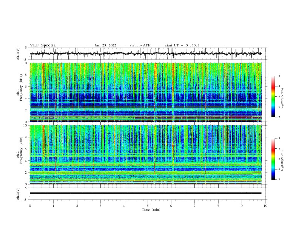The height and width of the screenshot is (231, 299).
Task: Click the "2" tick on the time axis
Action: [x=77, y=206]
